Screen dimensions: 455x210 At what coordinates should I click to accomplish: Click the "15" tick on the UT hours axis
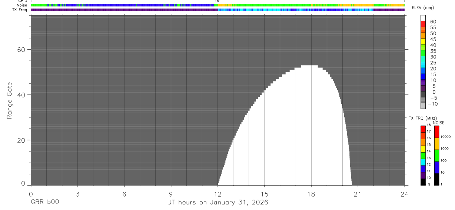pyautogui.click(x=264, y=194)
